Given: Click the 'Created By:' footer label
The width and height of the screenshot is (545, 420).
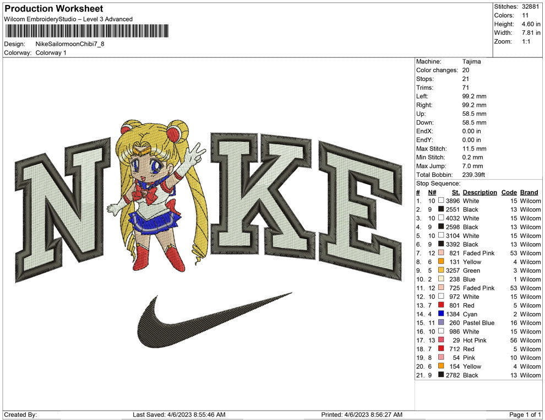Looking at the screenshot, I should (20, 414).
